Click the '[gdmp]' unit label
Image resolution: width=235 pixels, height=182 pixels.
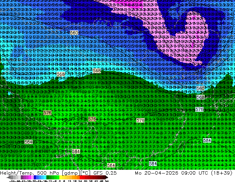pyautogui.click(x=71, y=173)
